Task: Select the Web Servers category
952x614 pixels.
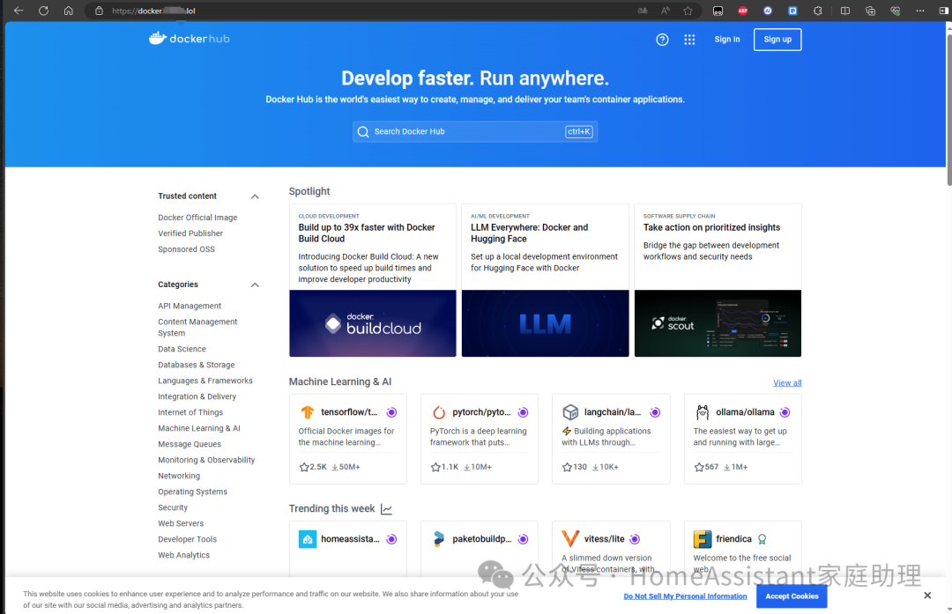Action: [181, 523]
